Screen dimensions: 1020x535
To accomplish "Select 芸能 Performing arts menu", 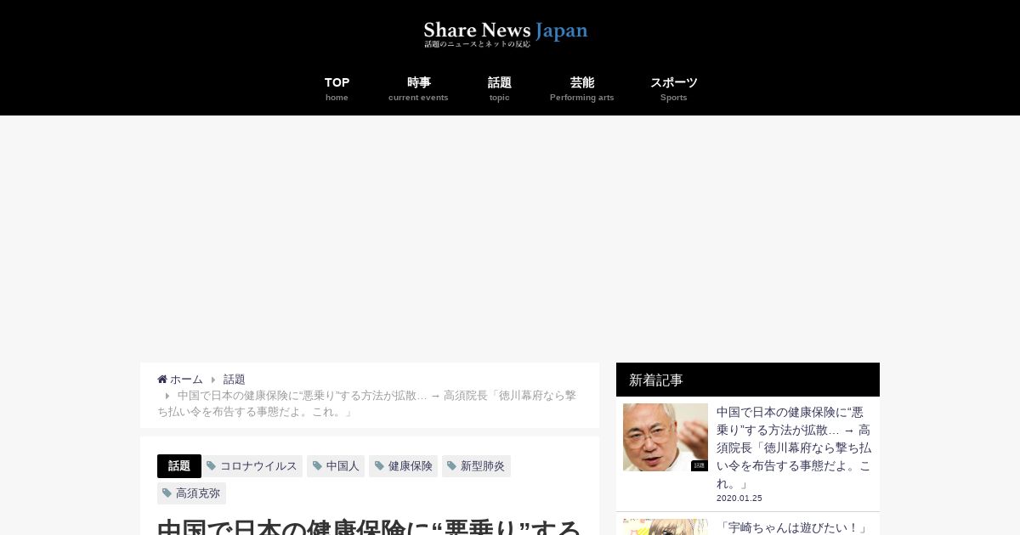I will click(x=582, y=88).
